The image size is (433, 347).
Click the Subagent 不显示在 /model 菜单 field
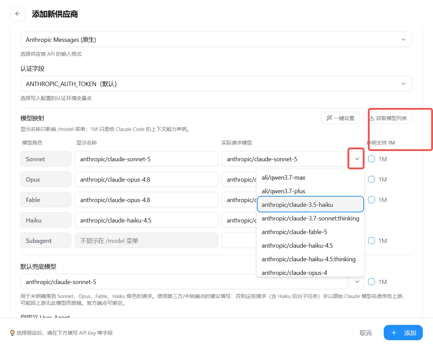[146, 241]
